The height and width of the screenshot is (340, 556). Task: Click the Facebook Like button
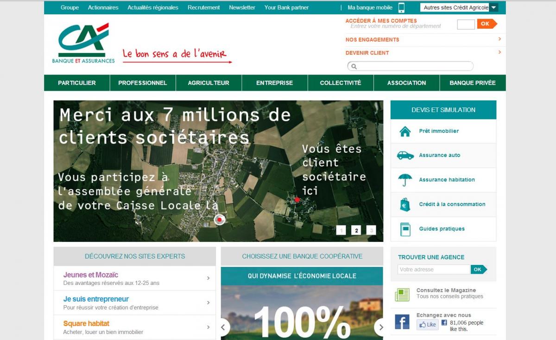pos(427,325)
